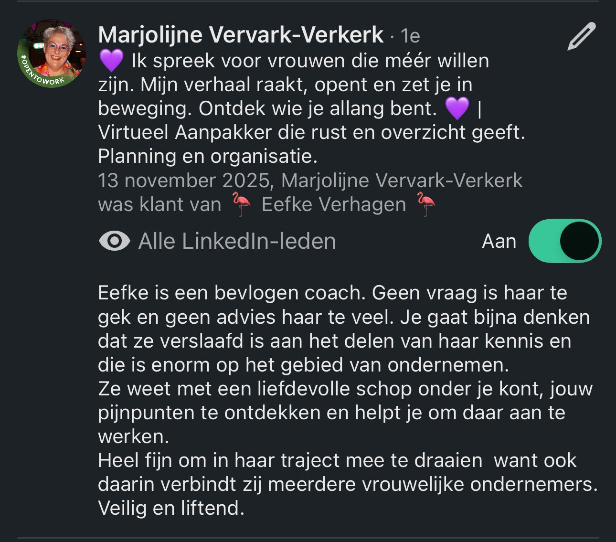The width and height of the screenshot is (616, 542).
Task: Click the "Planning en organisatie." headline text
Action: (x=207, y=157)
